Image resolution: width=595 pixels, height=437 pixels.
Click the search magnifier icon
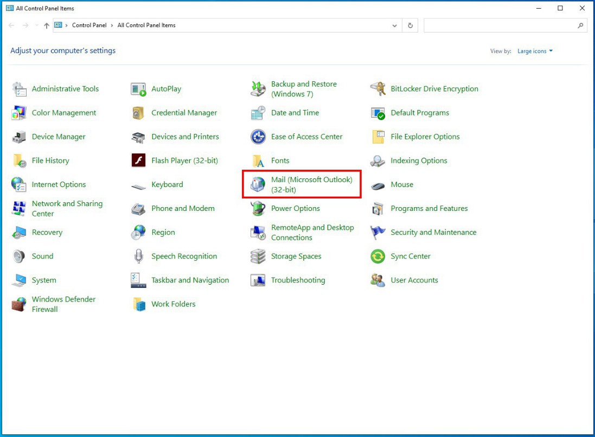pos(580,25)
